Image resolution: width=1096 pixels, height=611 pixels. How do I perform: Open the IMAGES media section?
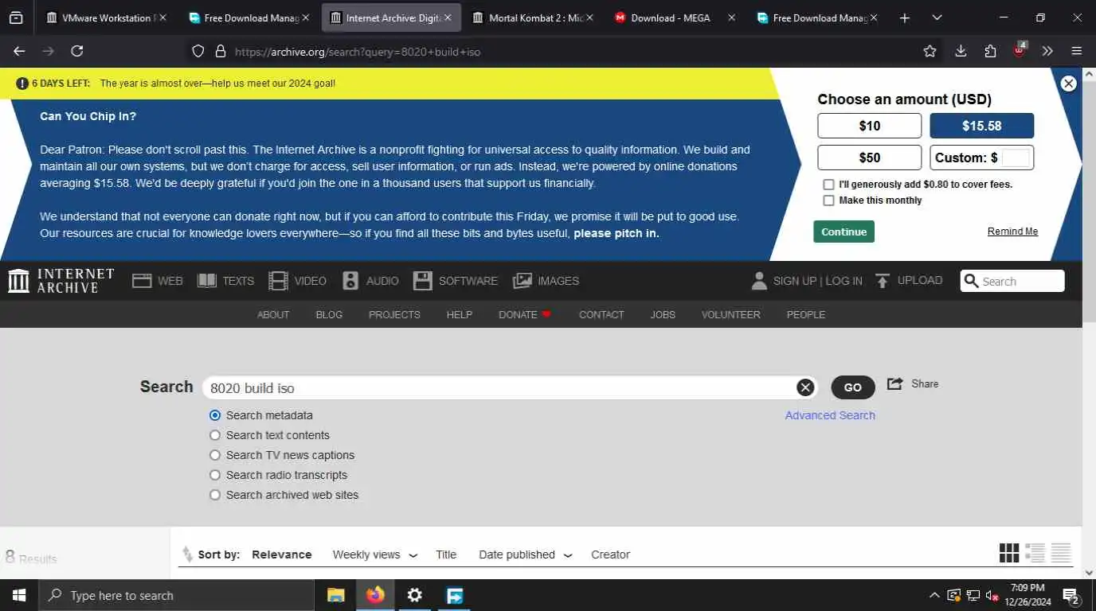(x=546, y=281)
